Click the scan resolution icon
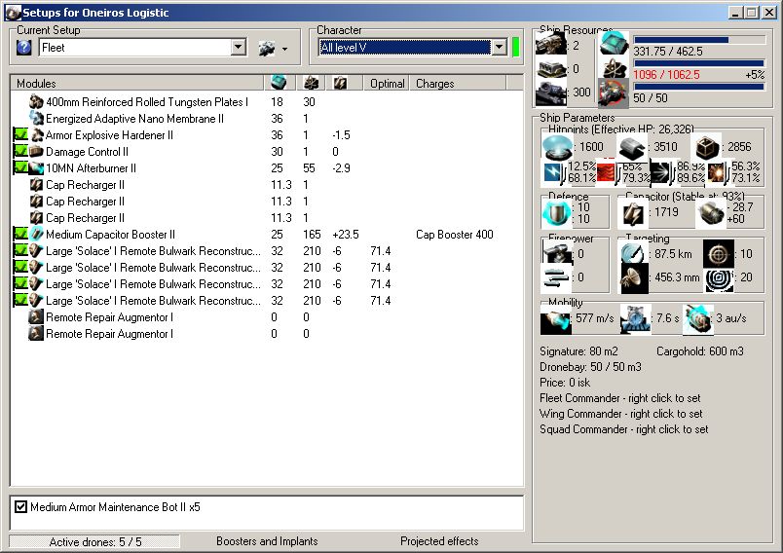 635,278
